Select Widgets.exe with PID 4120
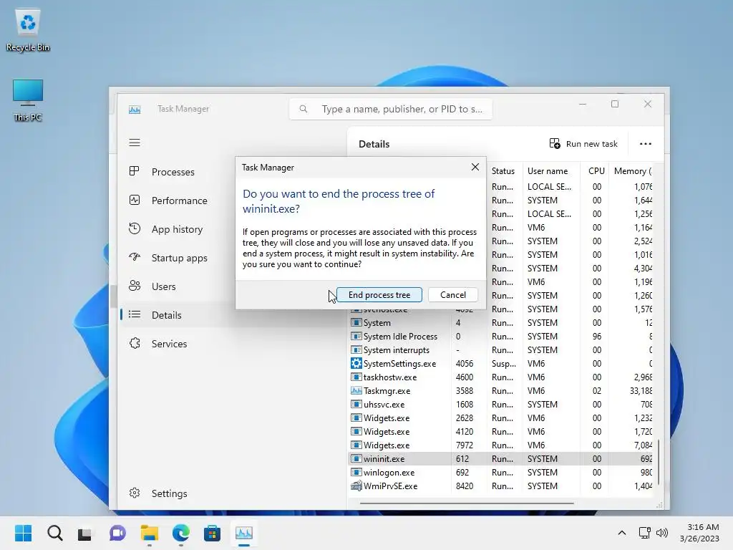This screenshot has width=733, height=550. tap(501, 431)
